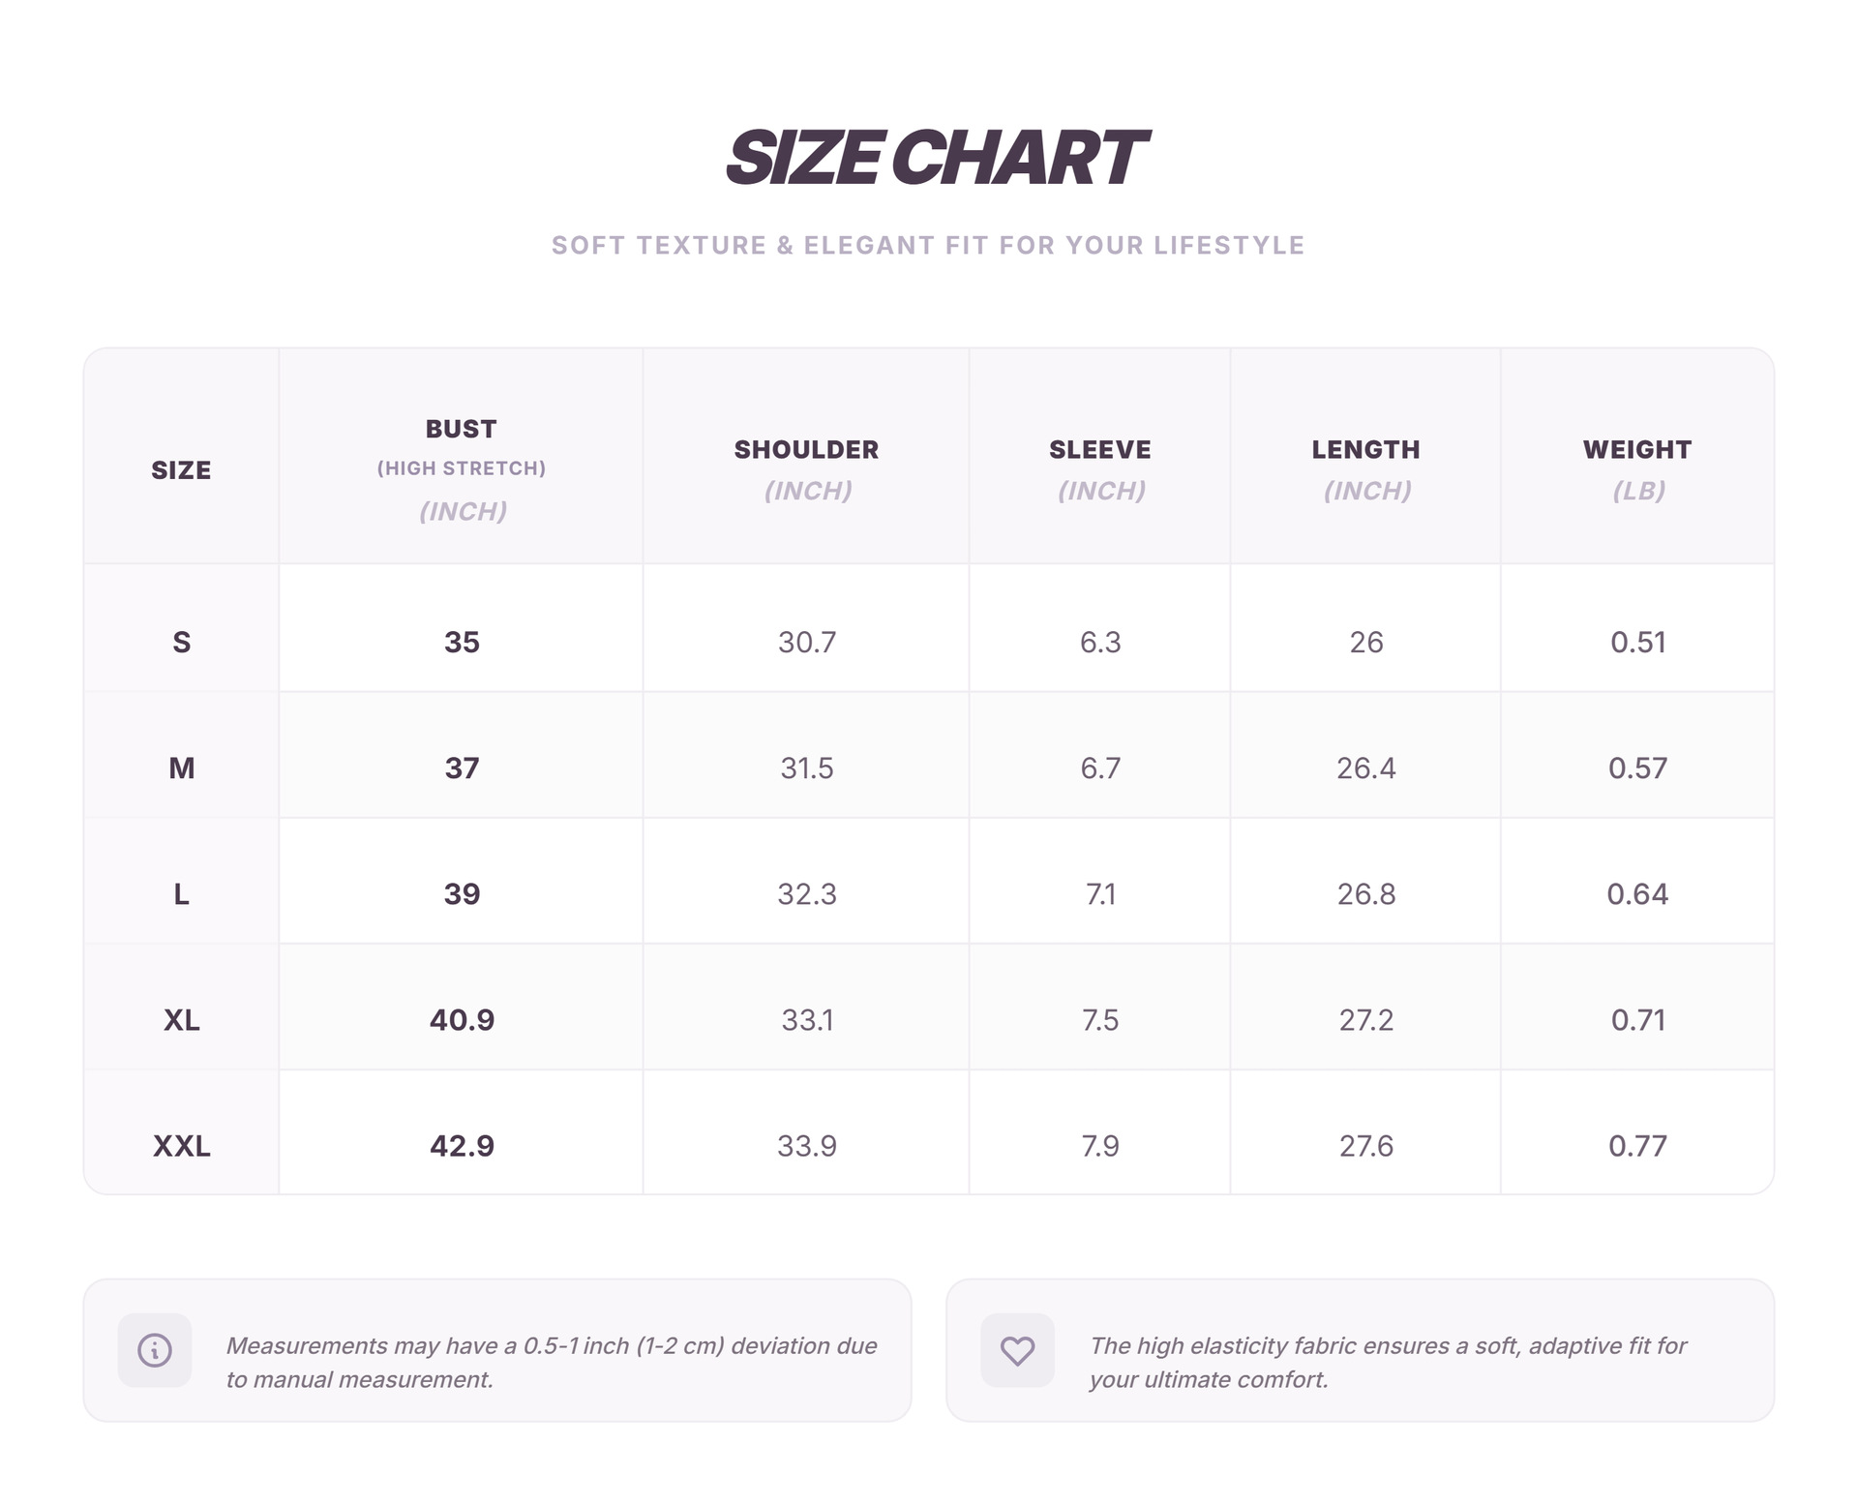The image size is (1858, 1505).
Task: Click the measurement deviation note text
Action: [x=552, y=1363]
